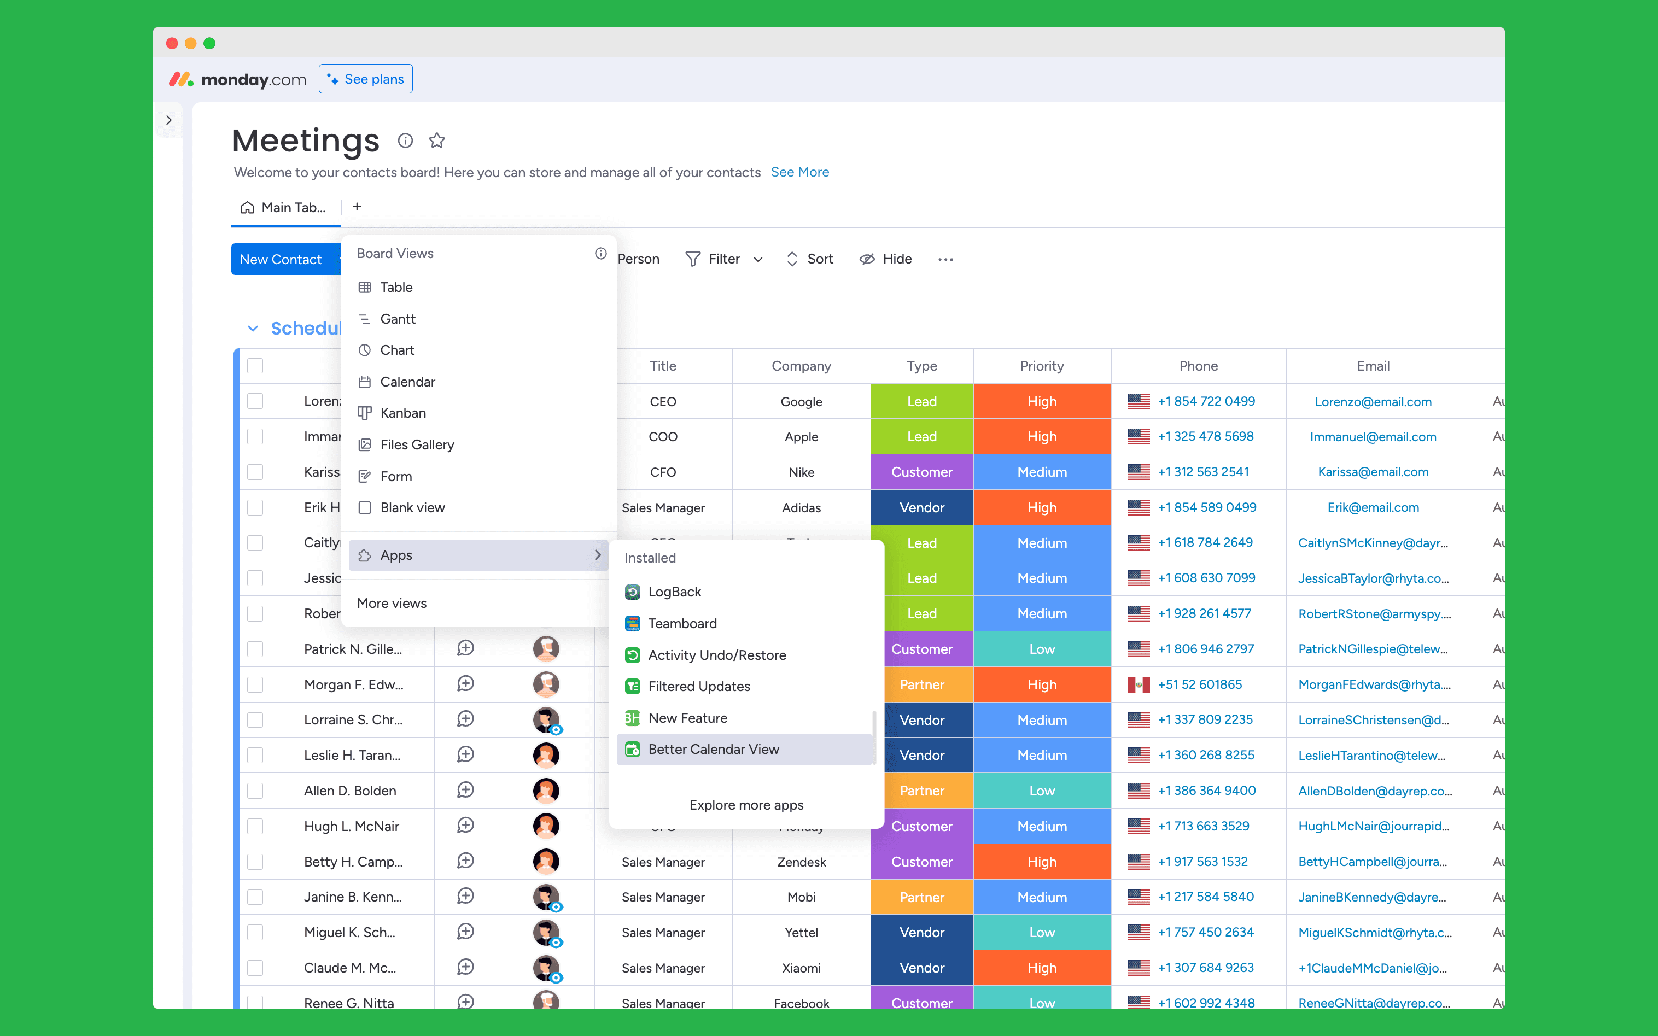Add update for Patrick N. Gillespie row
This screenshot has width=1658, height=1036.
(465, 648)
